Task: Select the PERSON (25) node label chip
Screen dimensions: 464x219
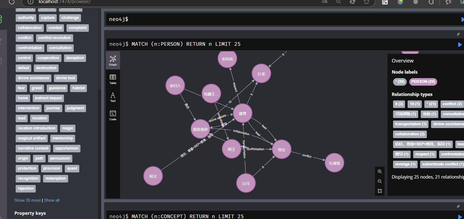Action: (x=423, y=82)
